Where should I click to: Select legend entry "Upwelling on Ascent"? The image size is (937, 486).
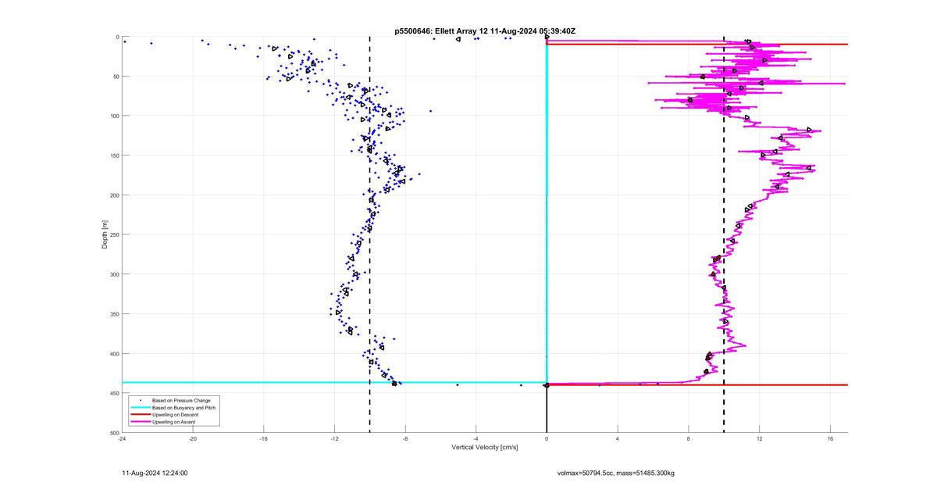tap(174, 422)
